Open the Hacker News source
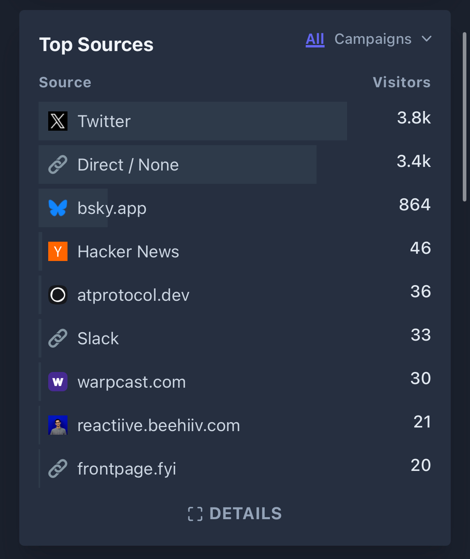470x559 pixels. tap(128, 251)
